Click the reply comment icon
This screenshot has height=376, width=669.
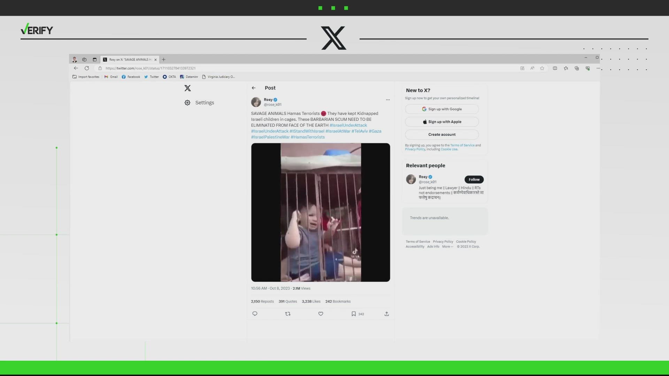[x=255, y=314]
